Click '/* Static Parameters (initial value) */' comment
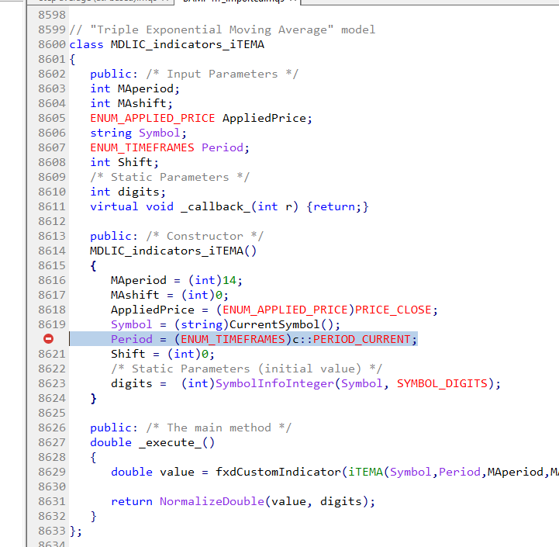Screen dimensions: 559x547 247,369
